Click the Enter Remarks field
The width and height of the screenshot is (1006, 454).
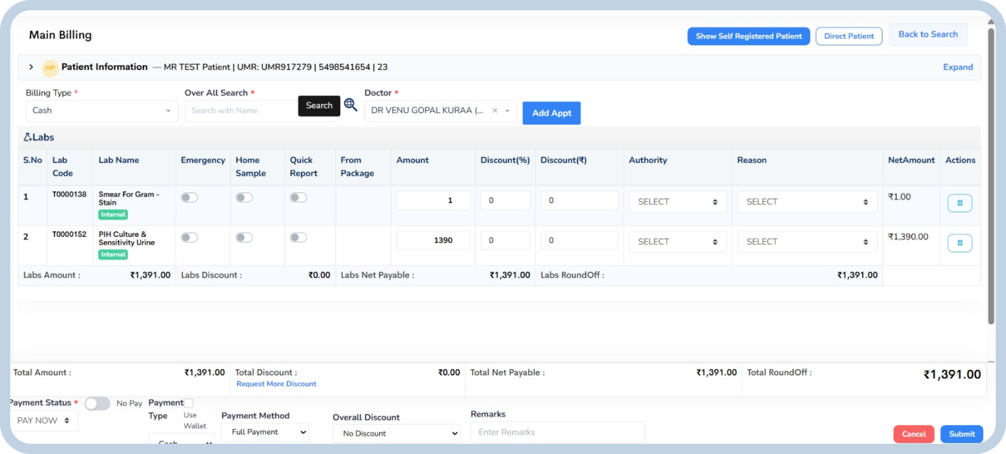557,432
